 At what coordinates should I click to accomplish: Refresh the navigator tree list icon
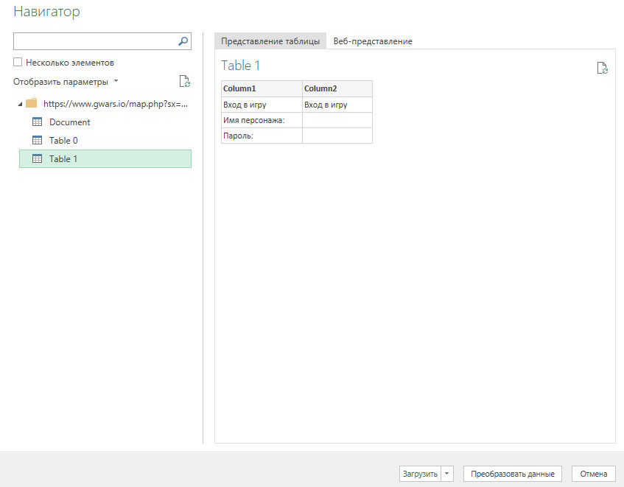(x=184, y=81)
